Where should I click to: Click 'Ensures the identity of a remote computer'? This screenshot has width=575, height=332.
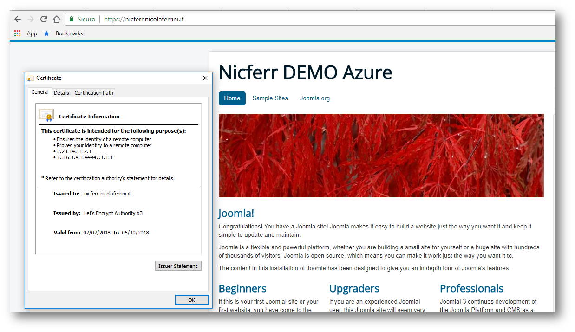click(104, 139)
